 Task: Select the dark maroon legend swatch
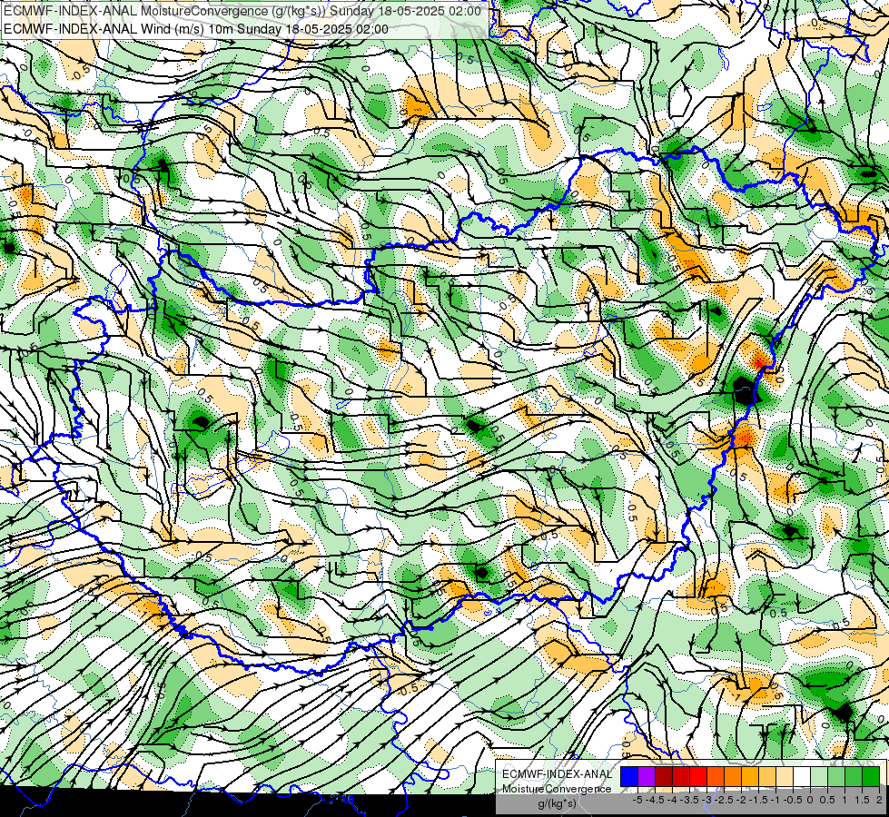[664, 777]
